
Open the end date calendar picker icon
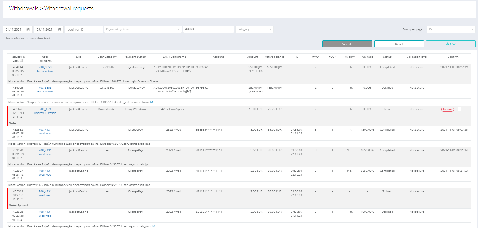(59, 29)
